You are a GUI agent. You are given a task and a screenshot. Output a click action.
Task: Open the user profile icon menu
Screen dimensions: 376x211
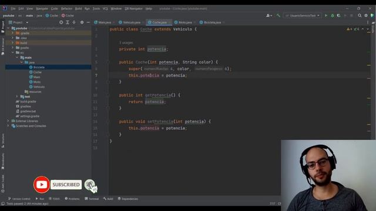[269, 16]
